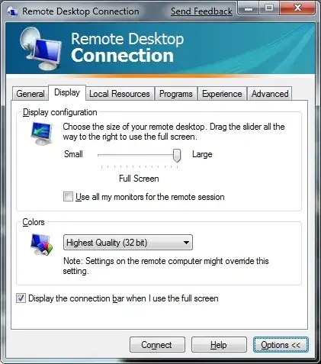Enable Use all my monitors checkbox
The image size is (321, 364).
[68, 197]
